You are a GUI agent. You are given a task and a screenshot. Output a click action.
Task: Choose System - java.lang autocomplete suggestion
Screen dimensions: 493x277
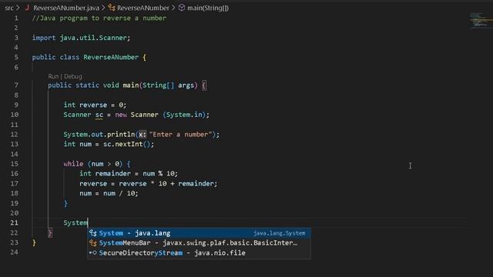(x=199, y=233)
